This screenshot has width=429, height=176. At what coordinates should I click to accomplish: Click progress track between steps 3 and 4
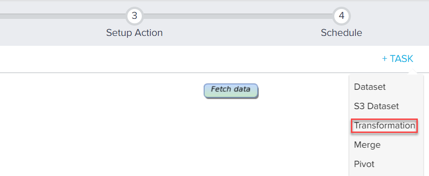pos(238,16)
